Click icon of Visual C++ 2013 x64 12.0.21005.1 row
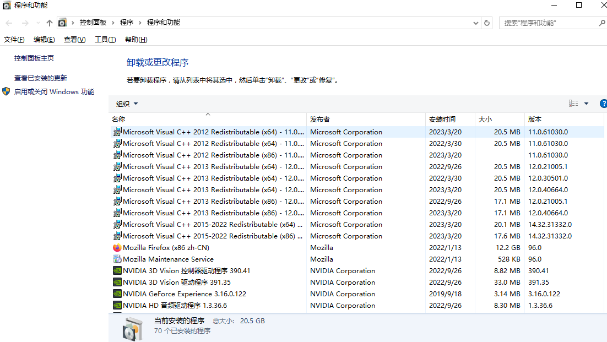607x342 pixels. click(117, 167)
